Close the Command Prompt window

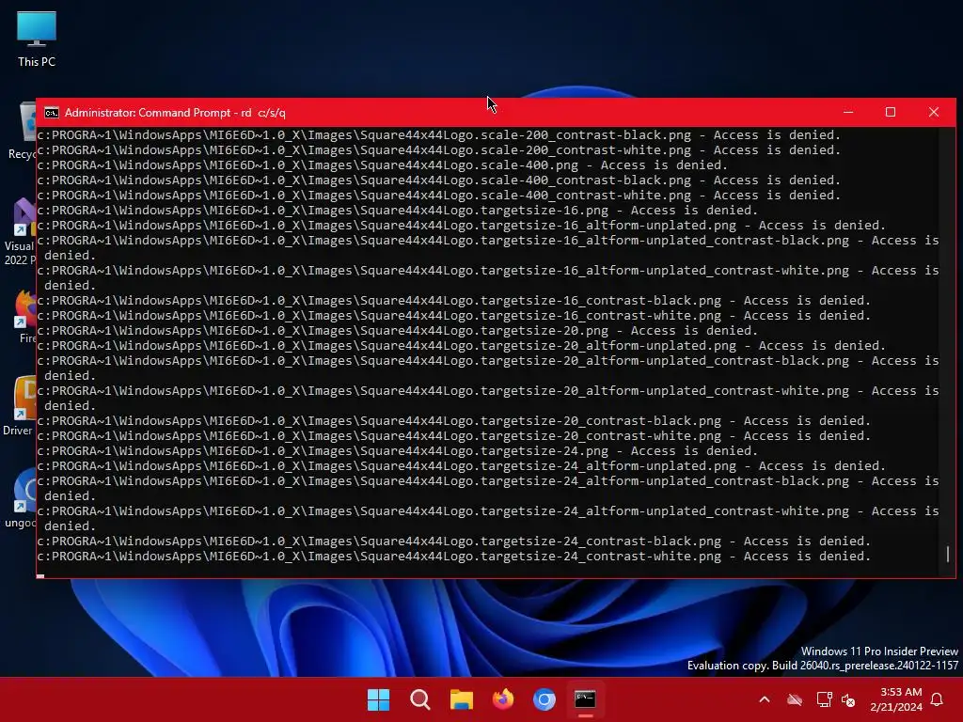934,113
